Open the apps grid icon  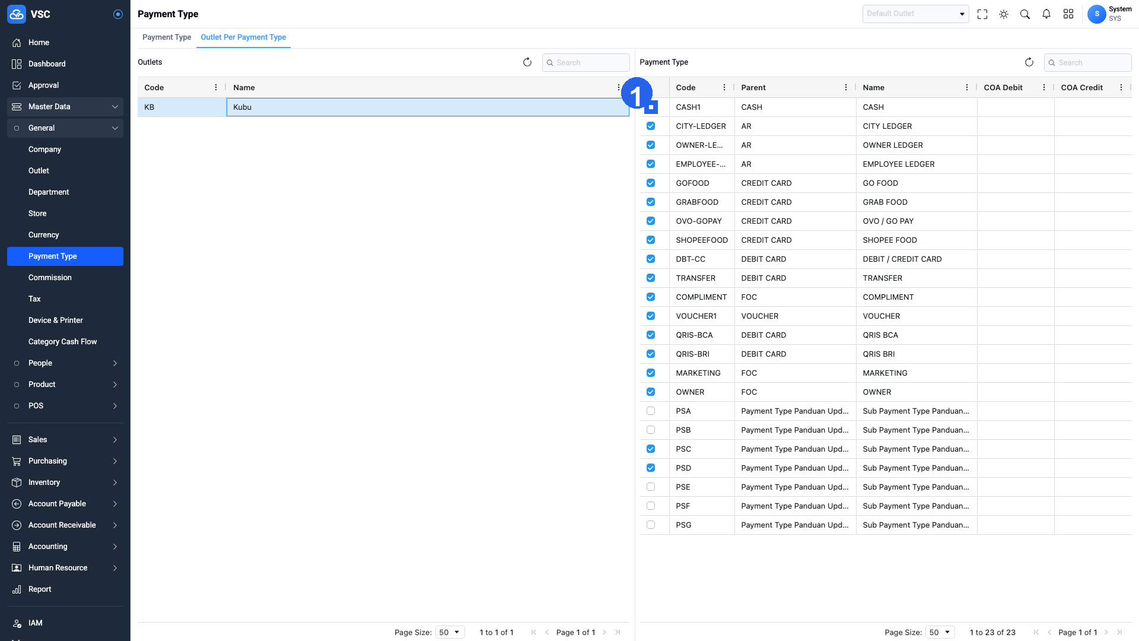tap(1068, 14)
